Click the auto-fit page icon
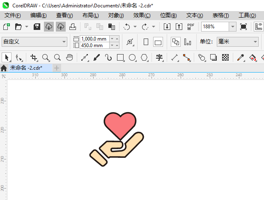264x200 pixels. pos(130,42)
